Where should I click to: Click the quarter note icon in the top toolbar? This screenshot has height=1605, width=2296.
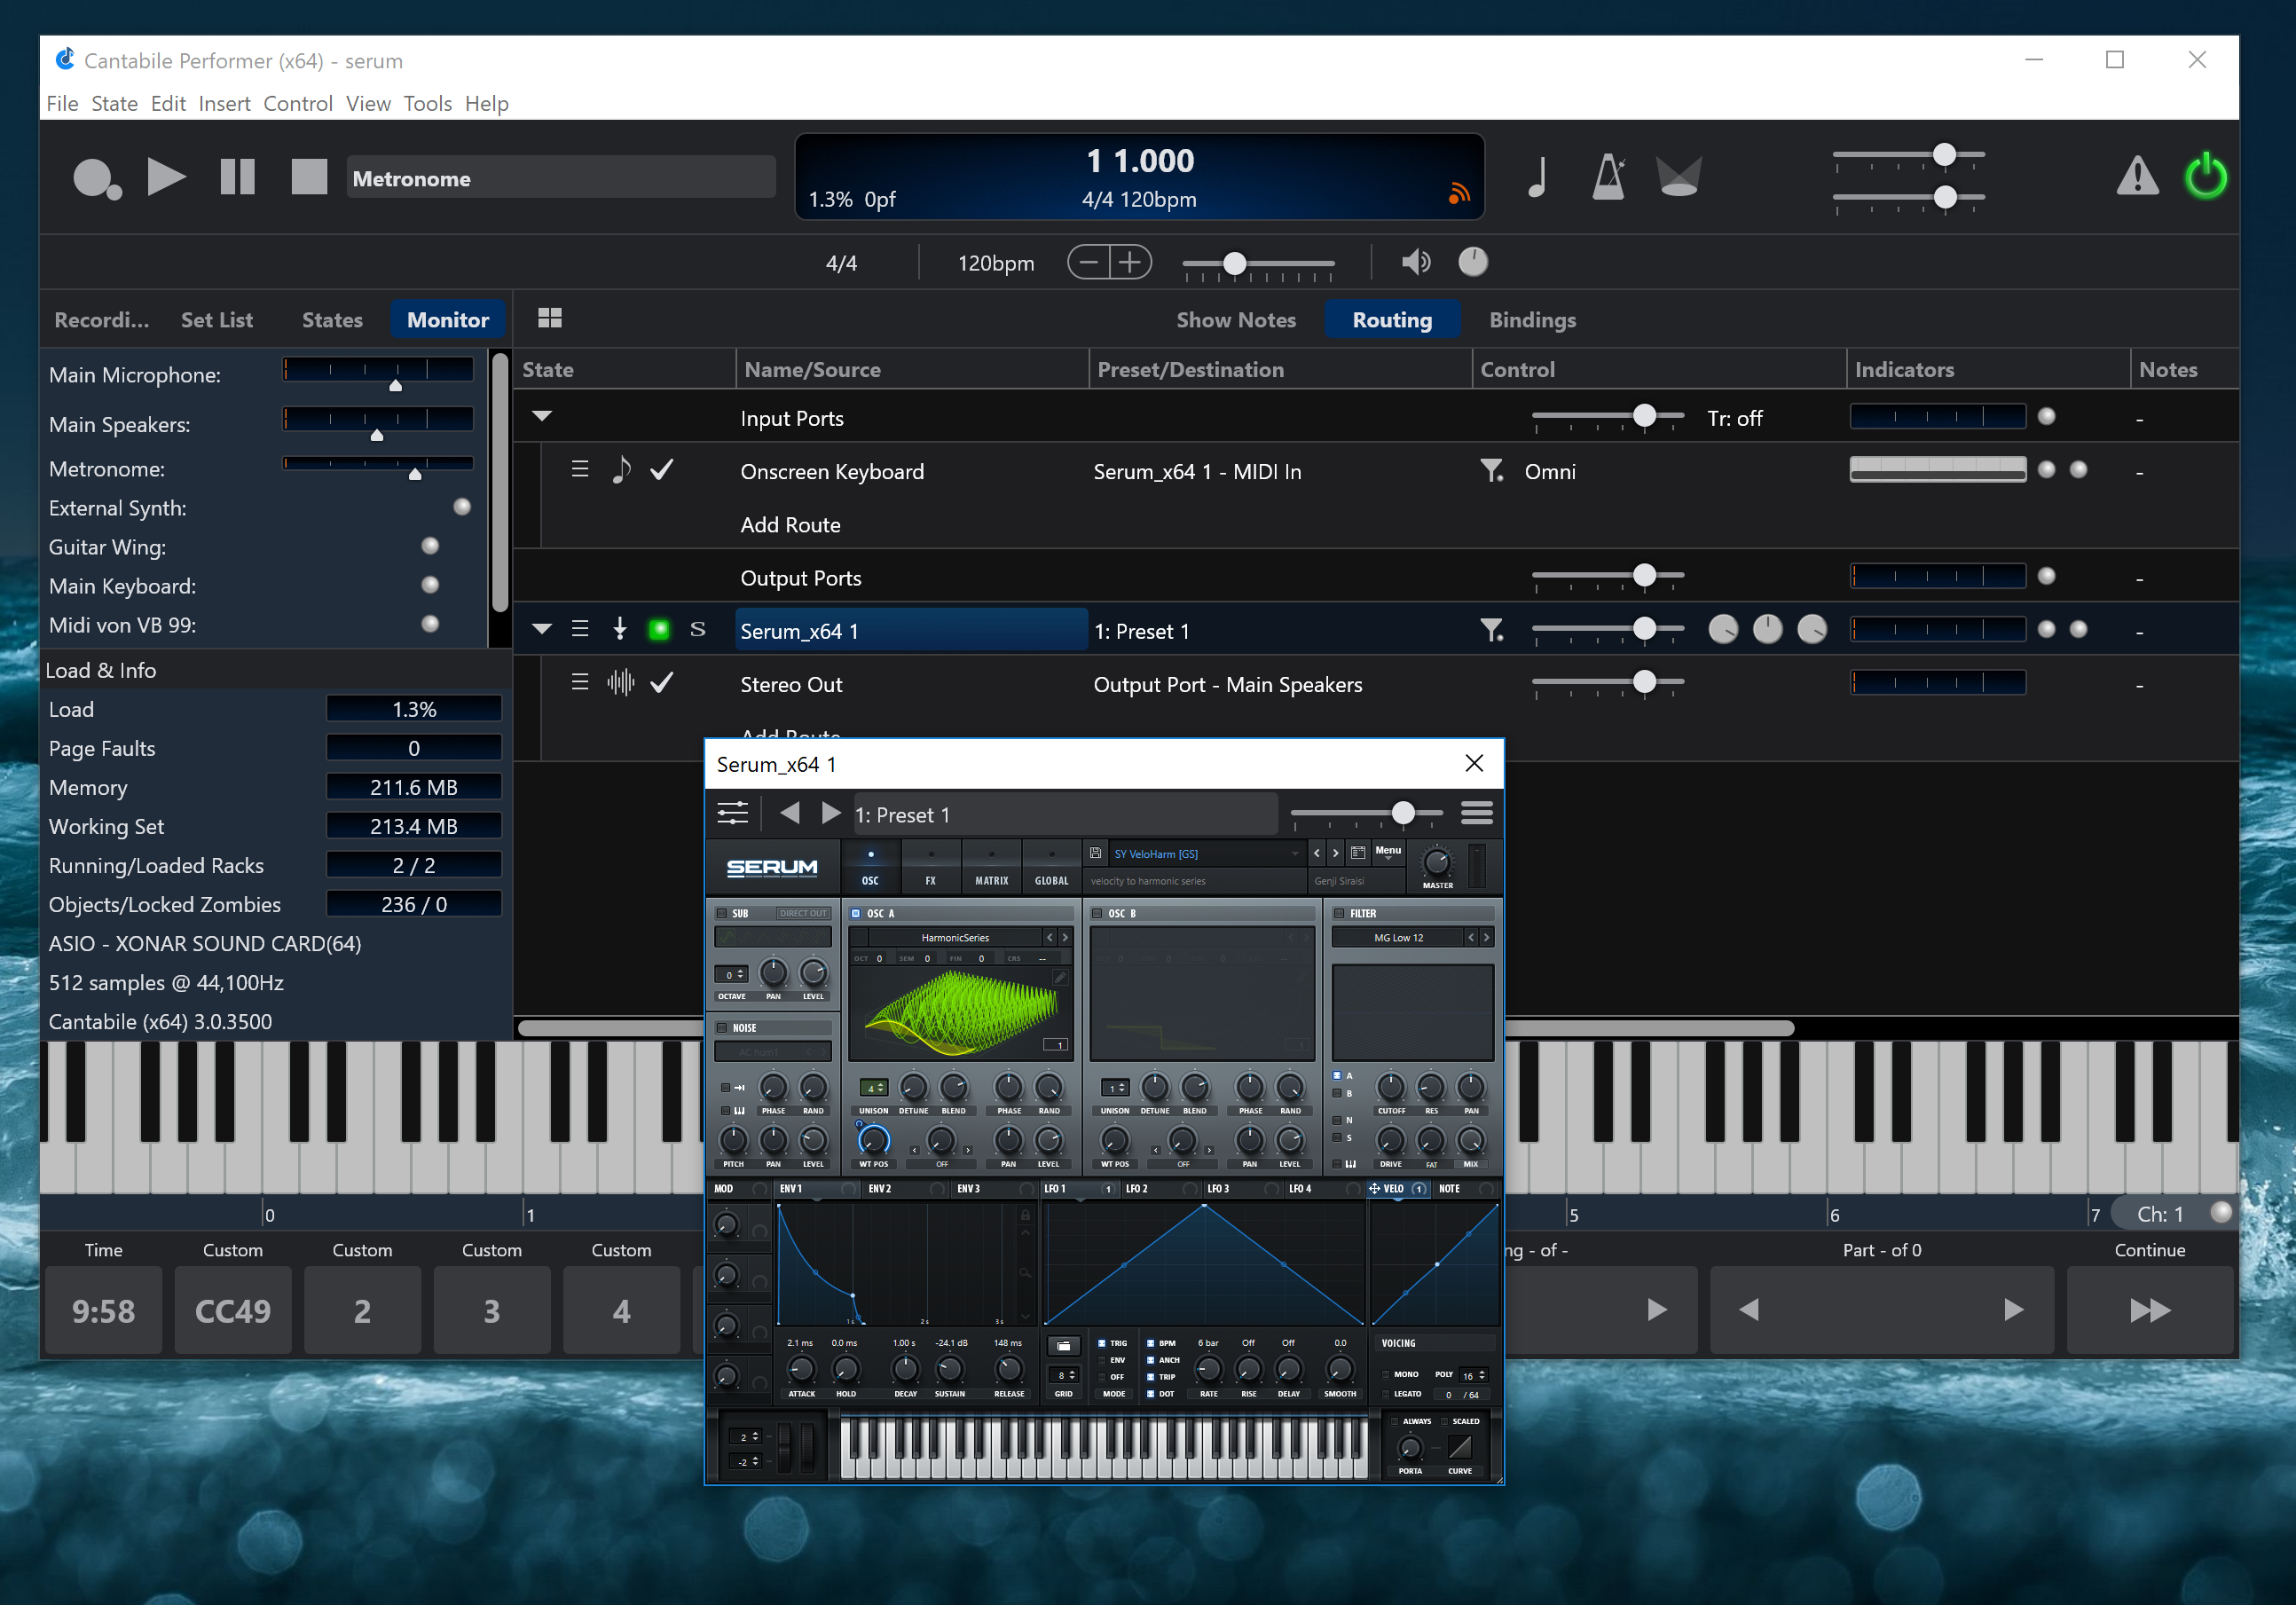click(x=1538, y=178)
